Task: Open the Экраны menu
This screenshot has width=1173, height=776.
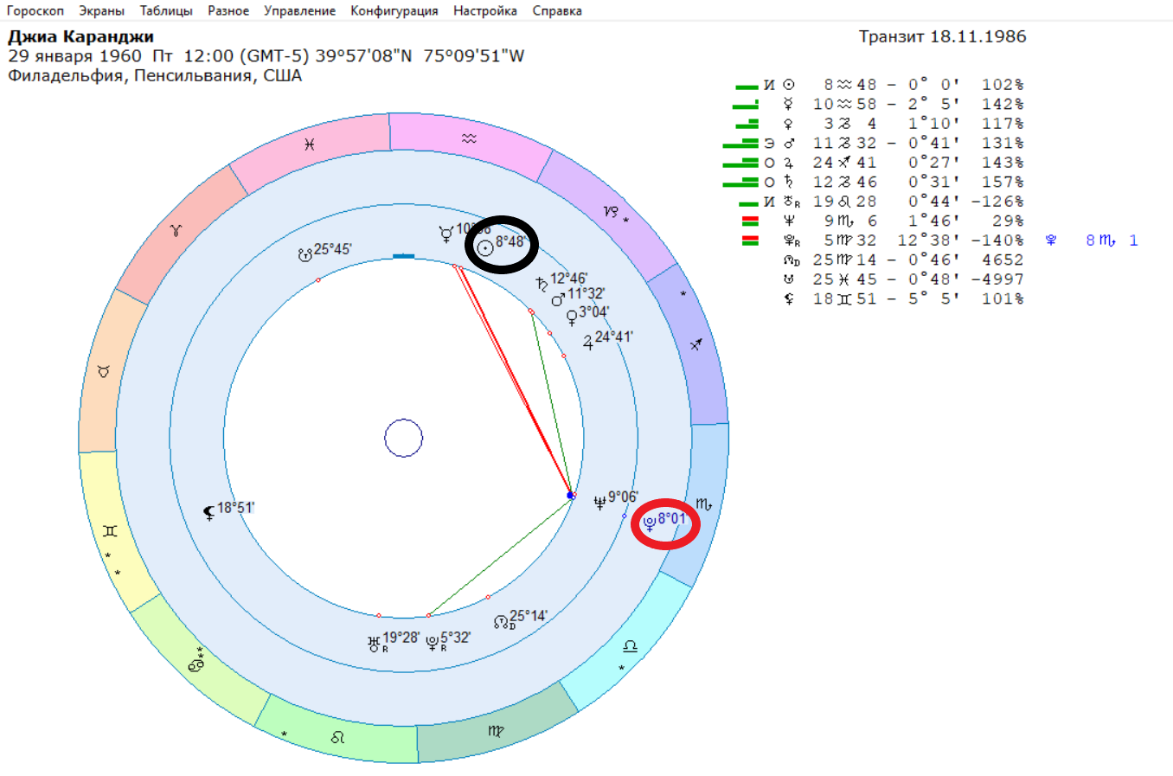Action: (x=101, y=11)
